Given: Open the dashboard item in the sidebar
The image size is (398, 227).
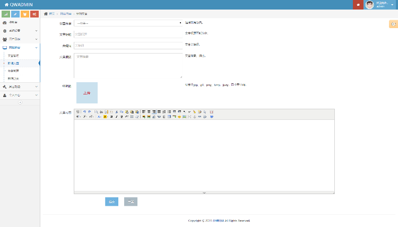Looking at the screenshot, I should tap(20, 23).
